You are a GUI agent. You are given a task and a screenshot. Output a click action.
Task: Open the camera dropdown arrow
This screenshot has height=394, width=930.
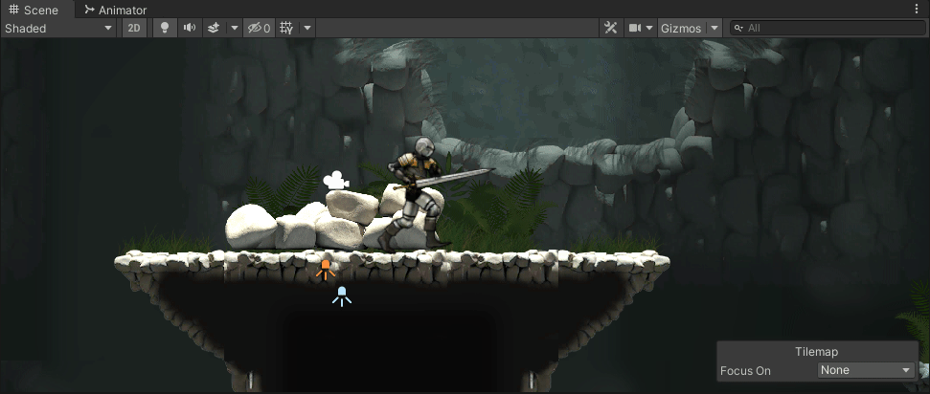coord(649,28)
